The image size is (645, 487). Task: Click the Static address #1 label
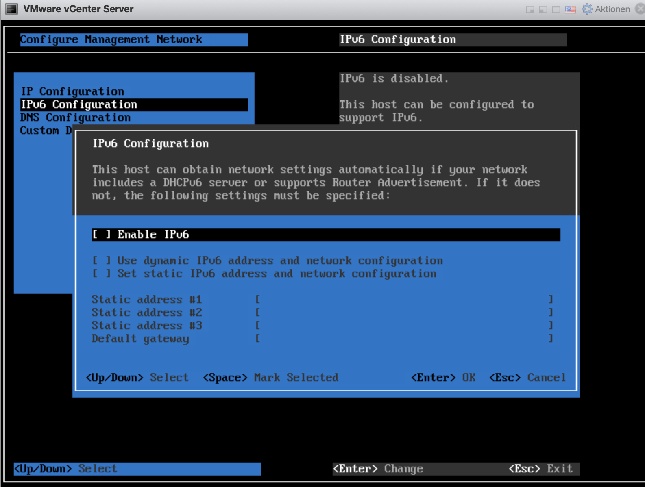147,300
